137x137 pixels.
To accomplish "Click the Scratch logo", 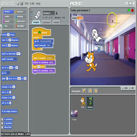I will [x=8, y=4].
